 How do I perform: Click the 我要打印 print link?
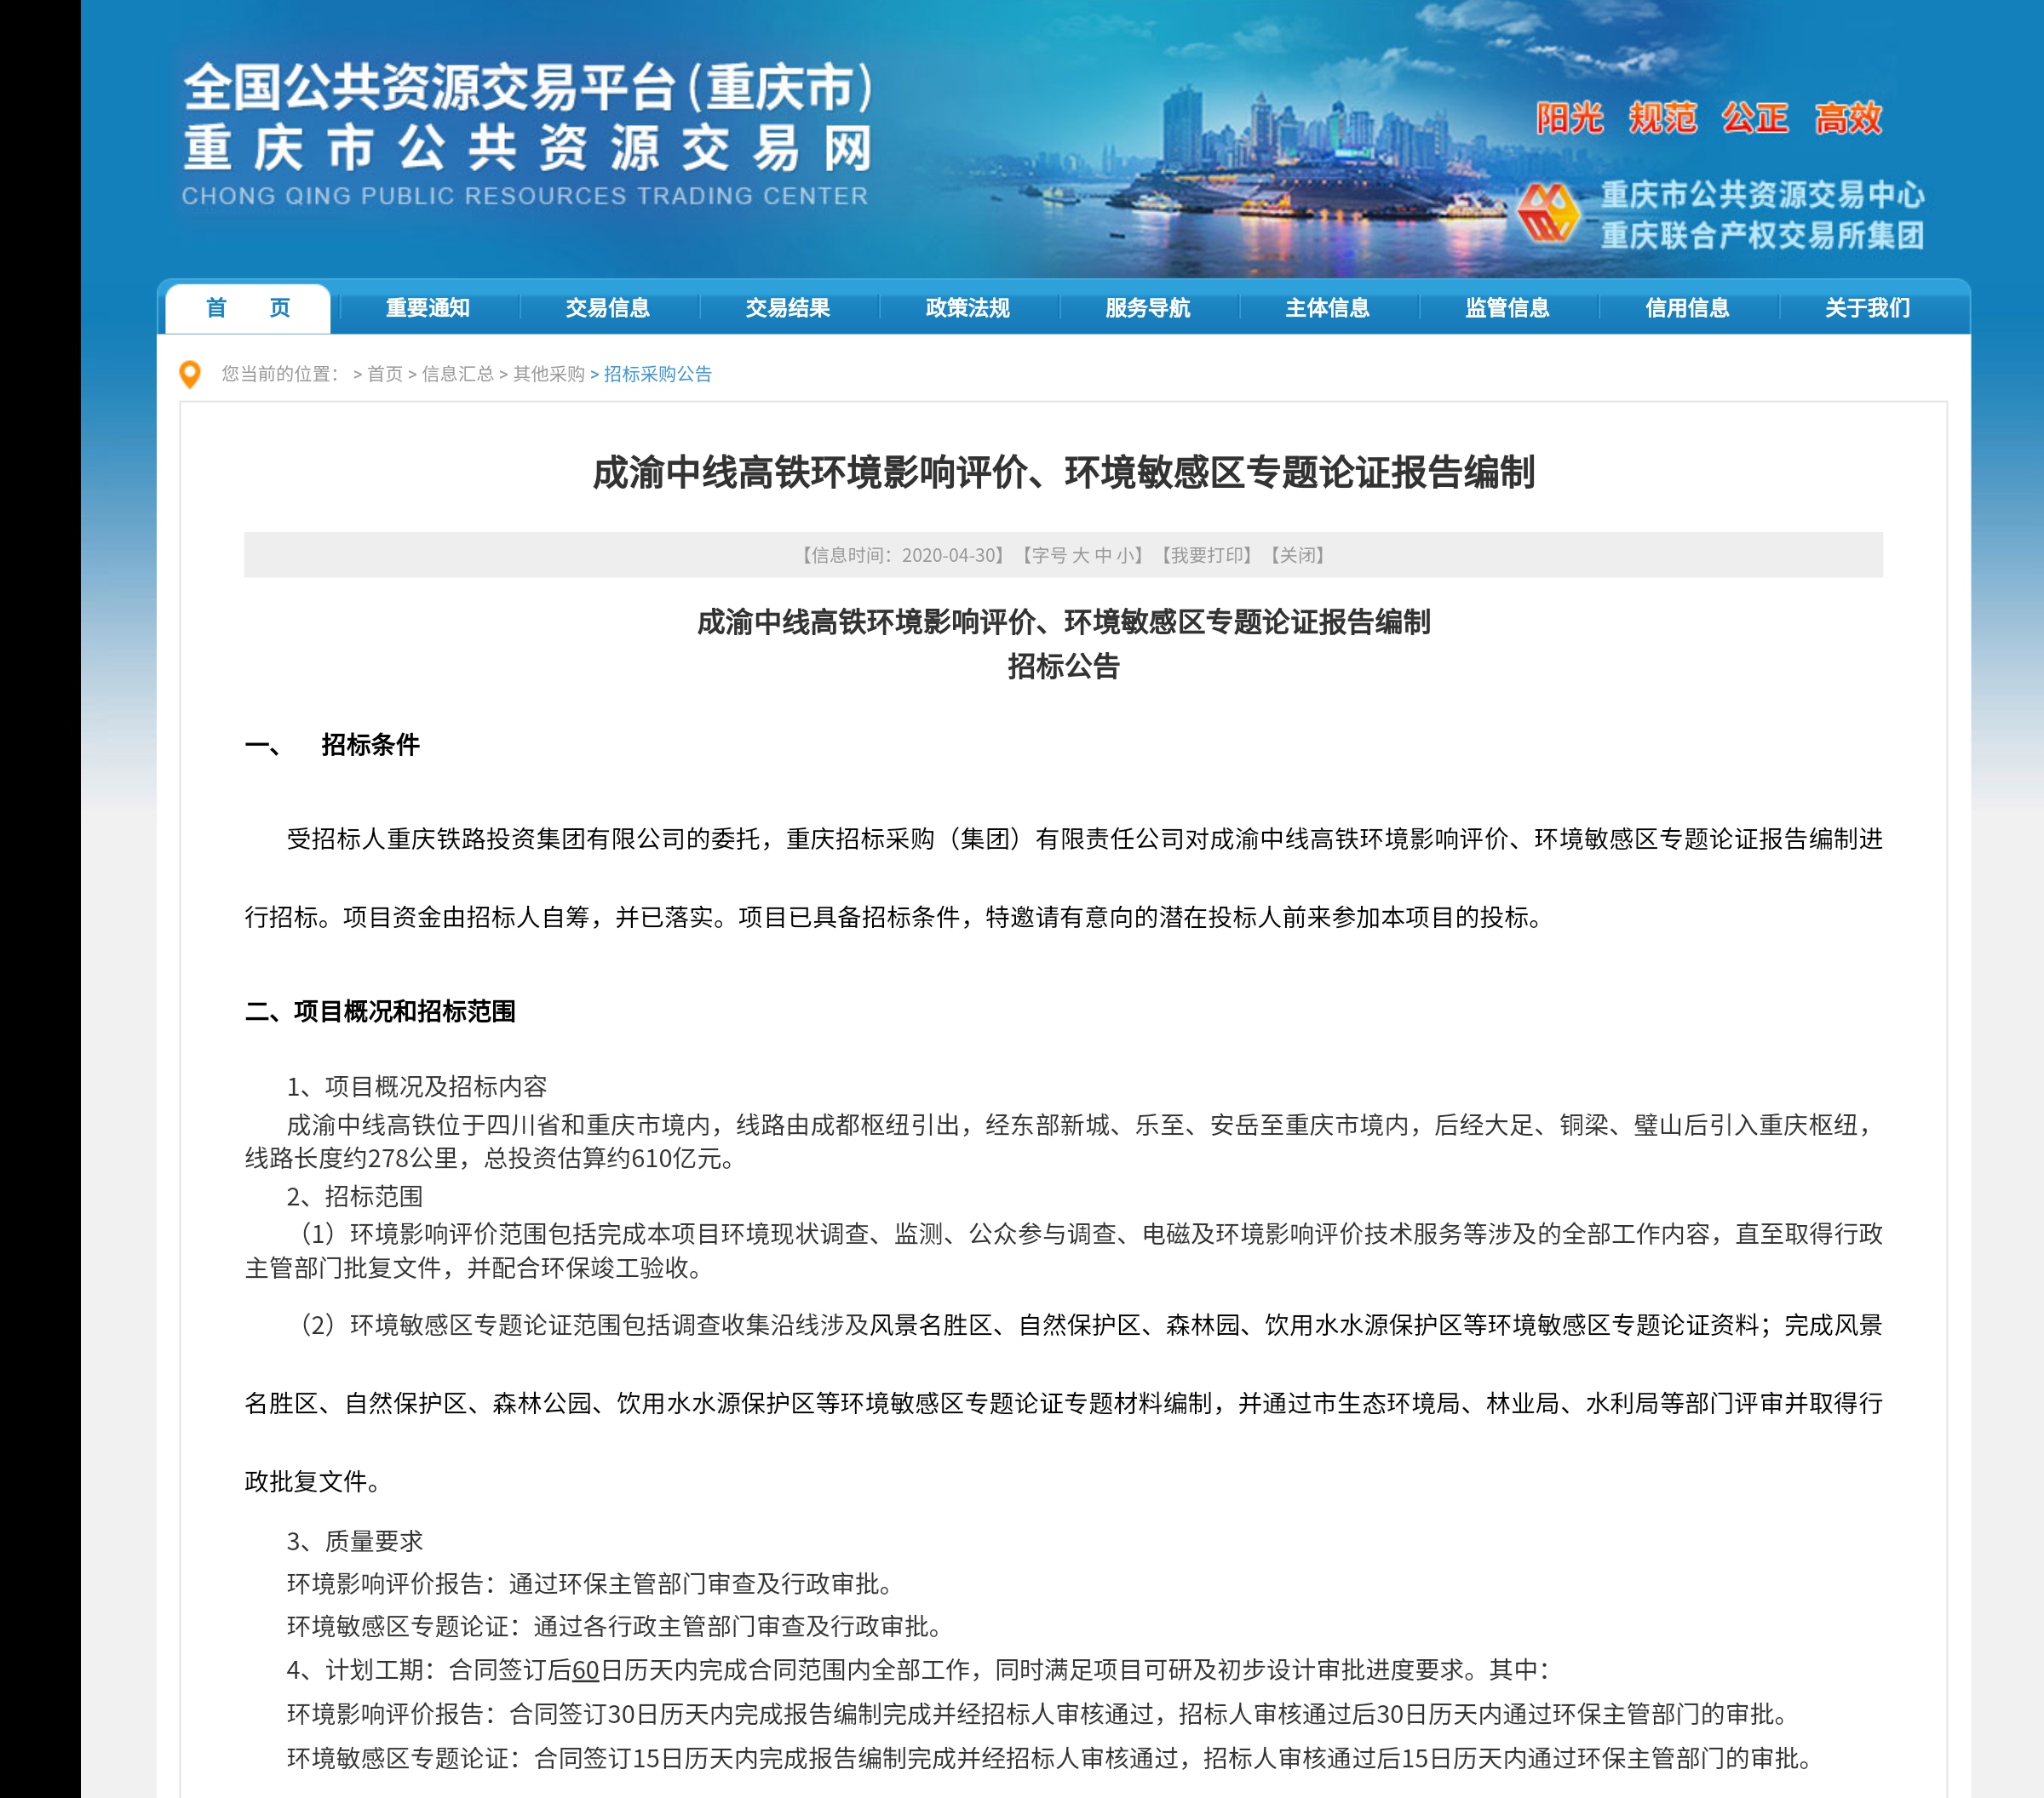[x=1207, y=555]
